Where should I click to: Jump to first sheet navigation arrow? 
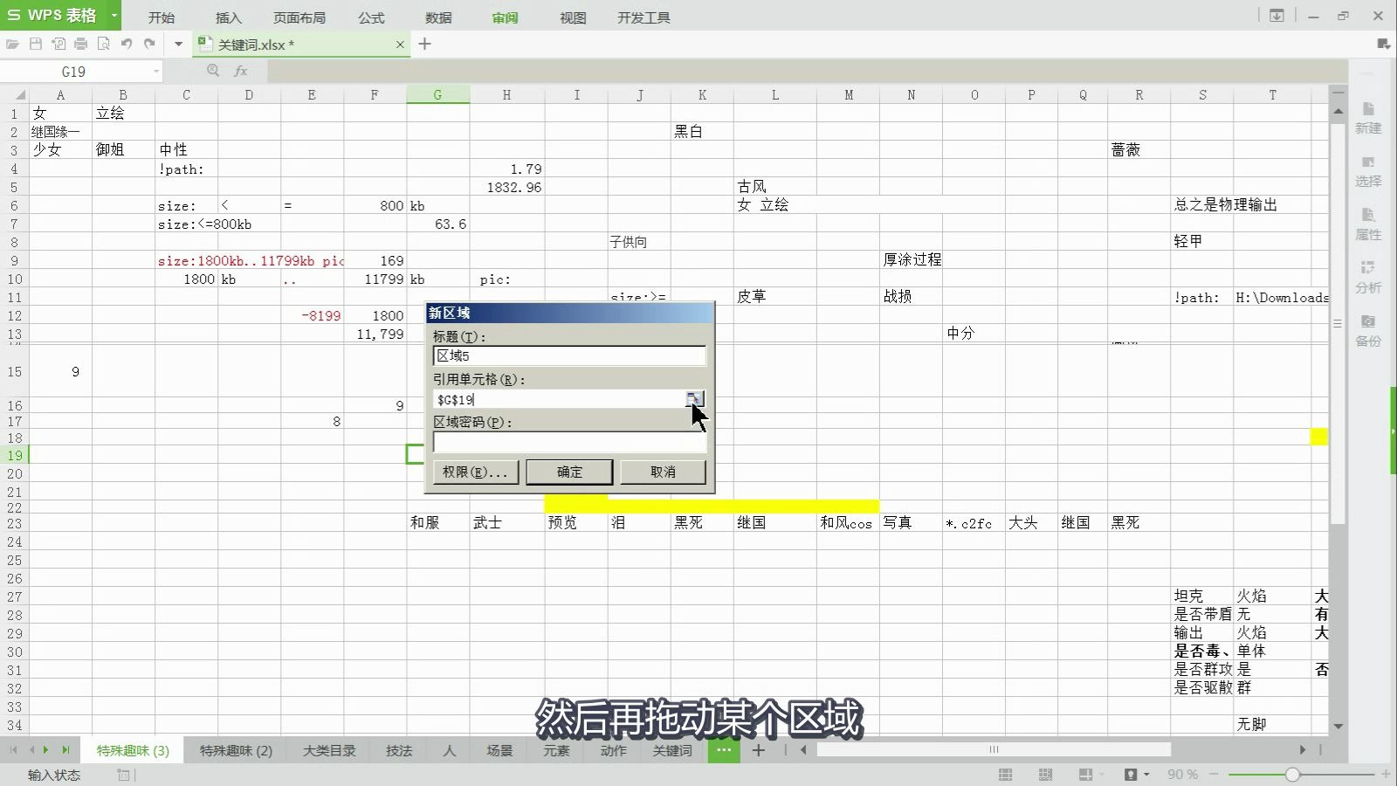13,750
